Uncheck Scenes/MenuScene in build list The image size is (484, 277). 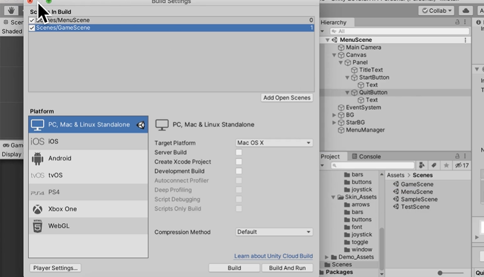click(32, 20)
